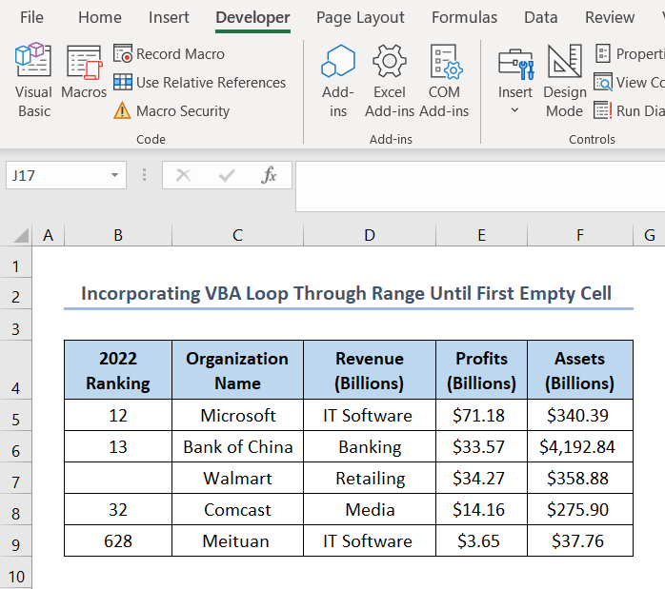Select the cell with value '$37.76'
Image resolution: width=665 pixels, height=589 pixels.
click(x=580, y=540)
